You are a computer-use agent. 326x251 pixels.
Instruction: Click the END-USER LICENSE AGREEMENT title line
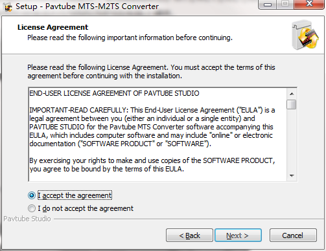[114, 93]
